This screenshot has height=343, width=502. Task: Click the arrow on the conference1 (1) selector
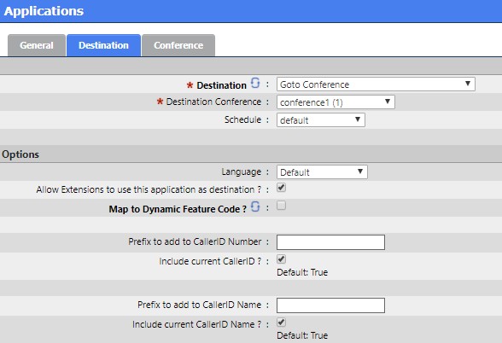[x=388, y=102]
